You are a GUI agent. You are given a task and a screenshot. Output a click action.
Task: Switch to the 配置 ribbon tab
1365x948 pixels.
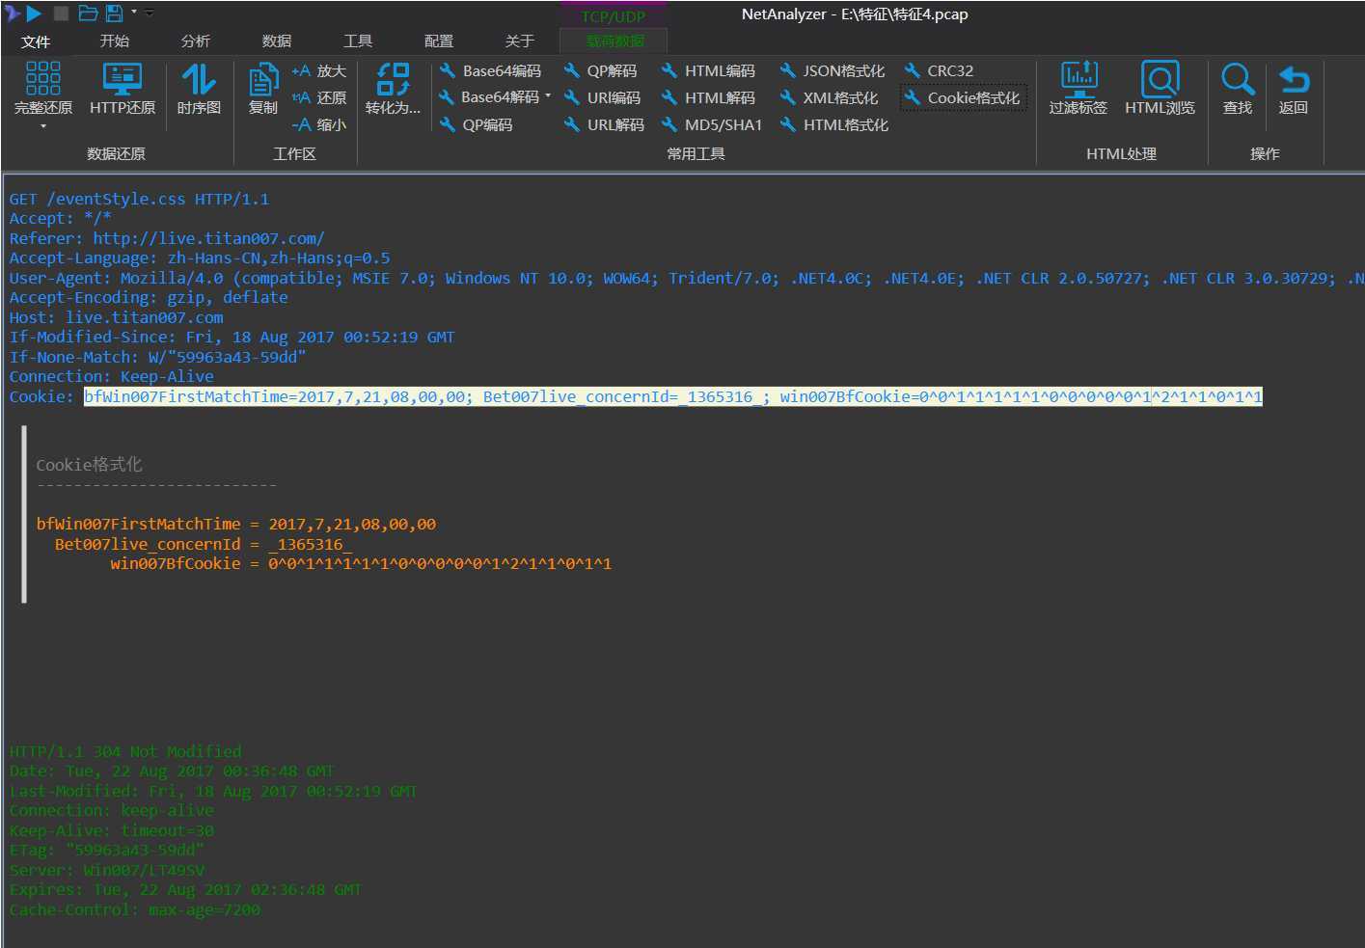(439, 41)
